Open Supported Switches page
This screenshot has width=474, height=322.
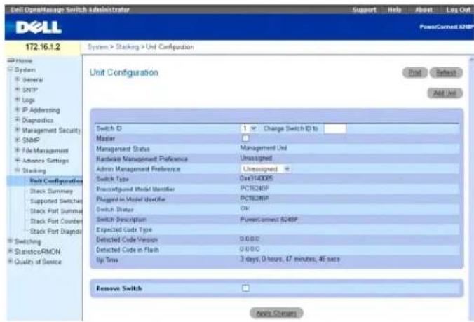(x=56, y=201)
